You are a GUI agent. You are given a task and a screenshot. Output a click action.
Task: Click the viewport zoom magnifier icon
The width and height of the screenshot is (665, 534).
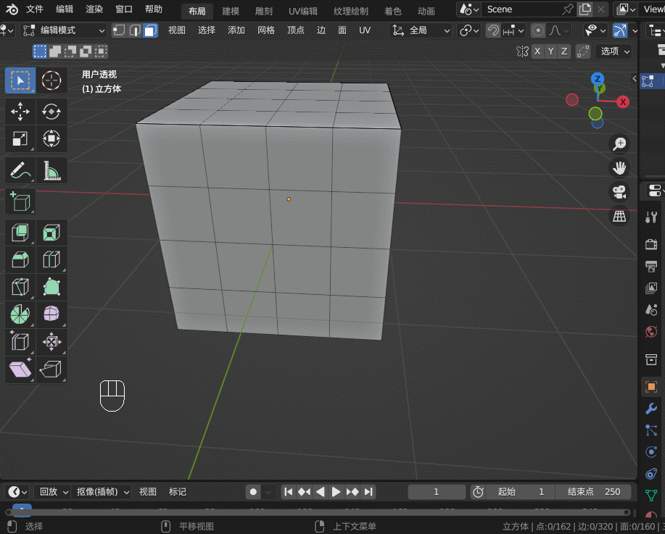pos(619,143)
